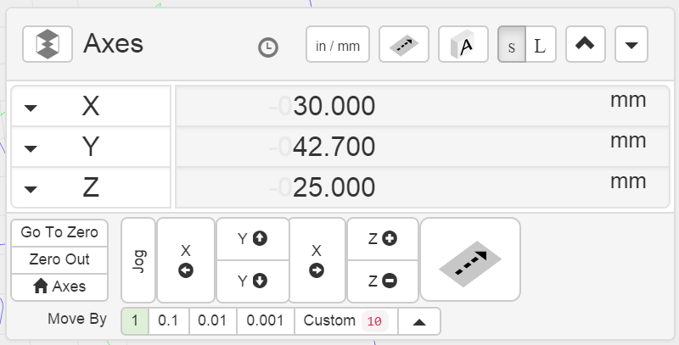Viewport: 679px width, 345px height.
Task: Click the Custom move value field
Action: [x=374, y=321]
